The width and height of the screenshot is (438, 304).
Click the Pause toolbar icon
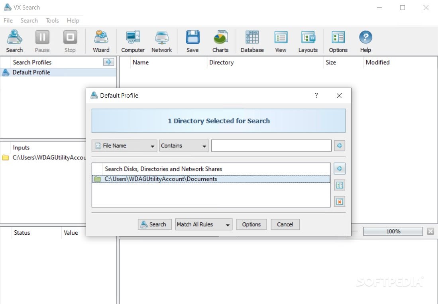[42, 41]
